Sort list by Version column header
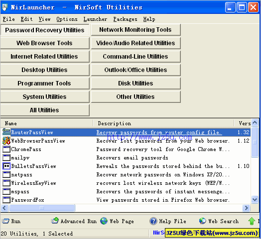This screenshot has width=261, height=239. (243, 123)
